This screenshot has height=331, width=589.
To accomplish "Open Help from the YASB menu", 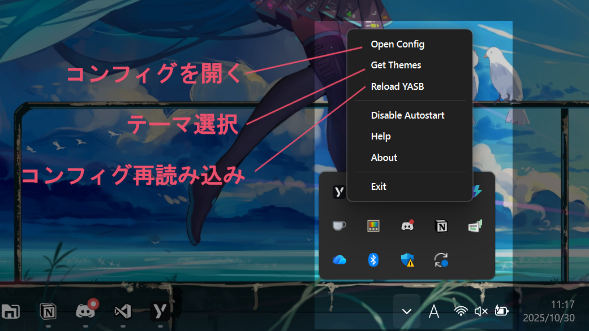I will (x=381, y=136).
